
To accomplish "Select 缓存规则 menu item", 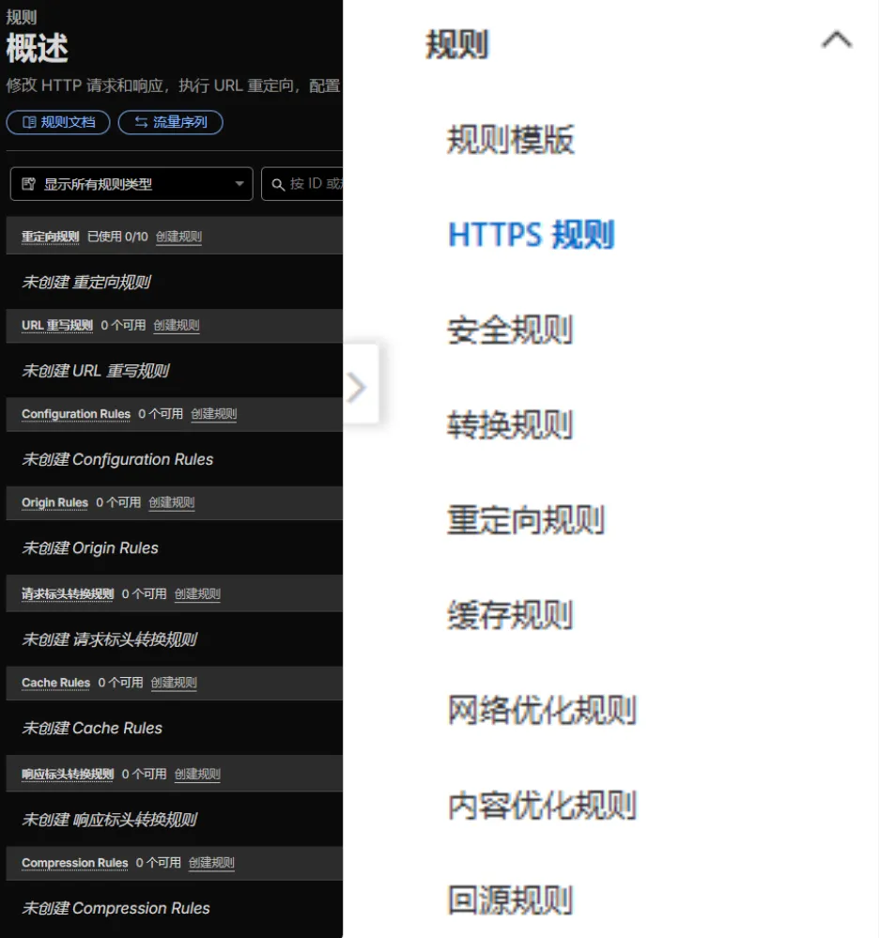I will (x=510, y=616).
